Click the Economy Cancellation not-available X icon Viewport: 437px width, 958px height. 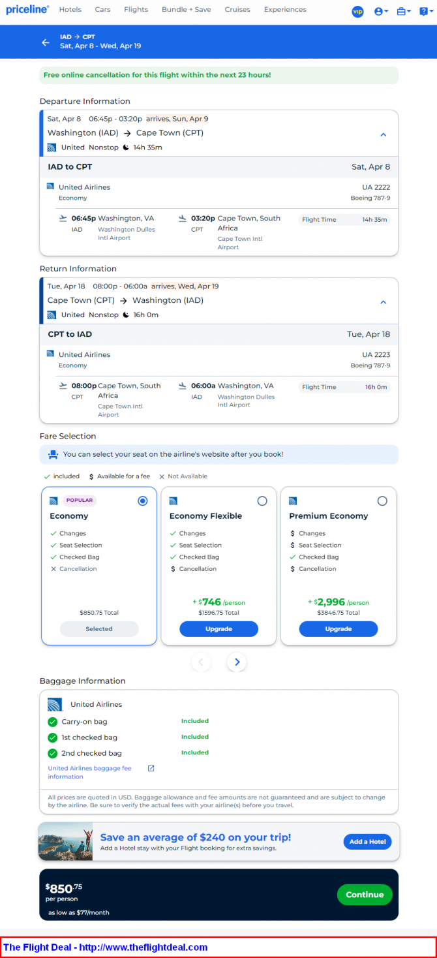(x=53, y=569)
